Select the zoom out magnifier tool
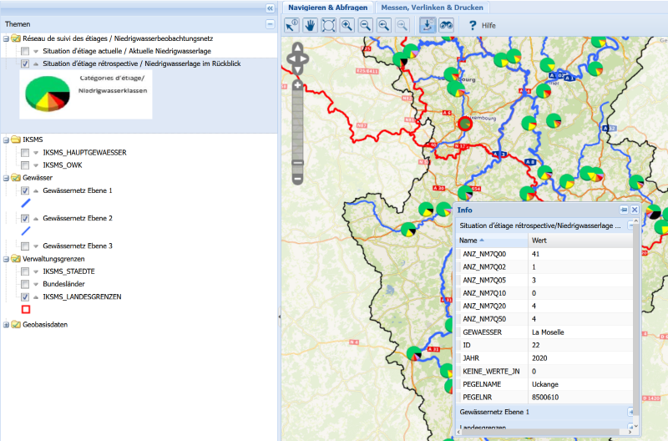 tap(365, 25)
